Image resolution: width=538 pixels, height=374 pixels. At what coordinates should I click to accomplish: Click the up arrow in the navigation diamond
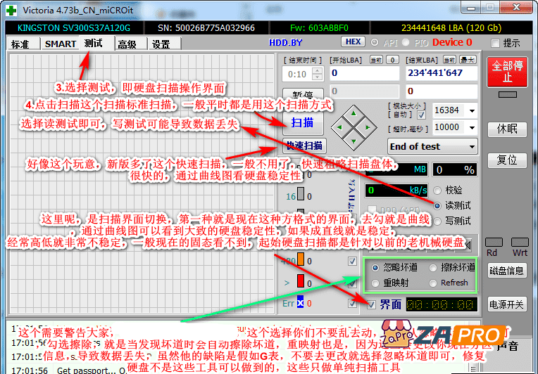click(x=355, y=114)
